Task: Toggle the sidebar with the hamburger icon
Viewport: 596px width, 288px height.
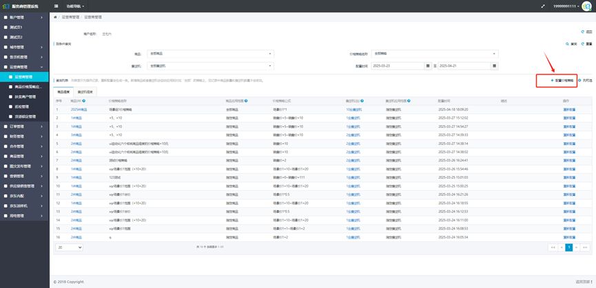Action: [56, 6]
